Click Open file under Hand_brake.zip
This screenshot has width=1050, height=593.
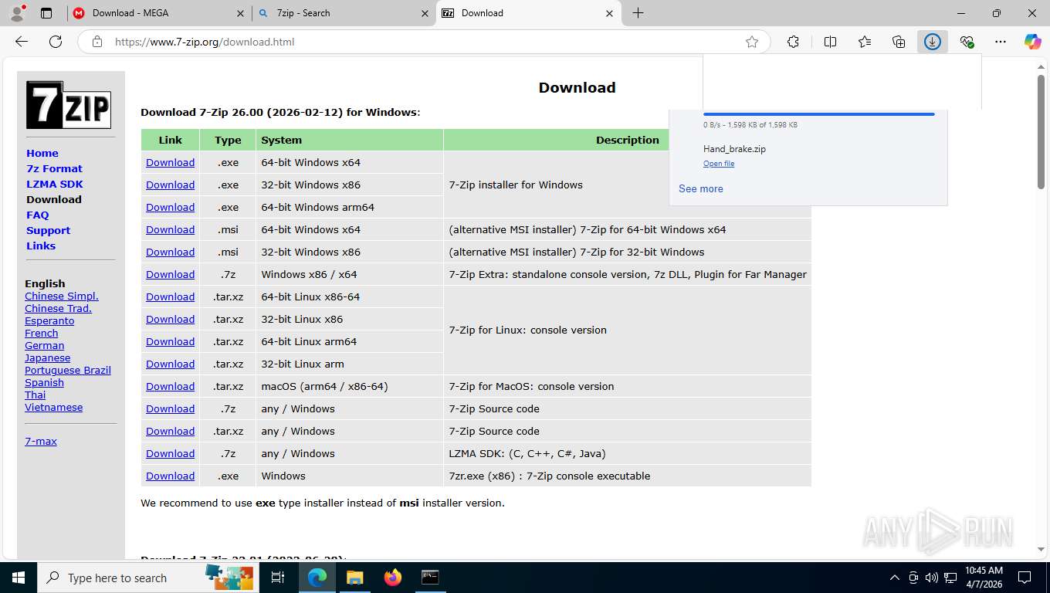click(x=719, y=164)
